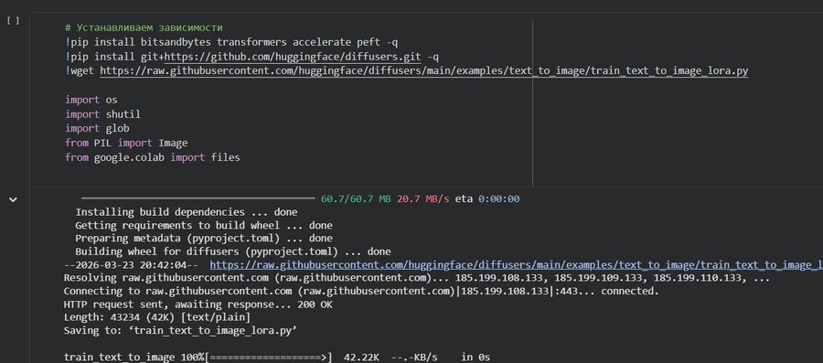Click the 'pip install bitsandbytes' line

pyautogui.click(x=231, y=42)
